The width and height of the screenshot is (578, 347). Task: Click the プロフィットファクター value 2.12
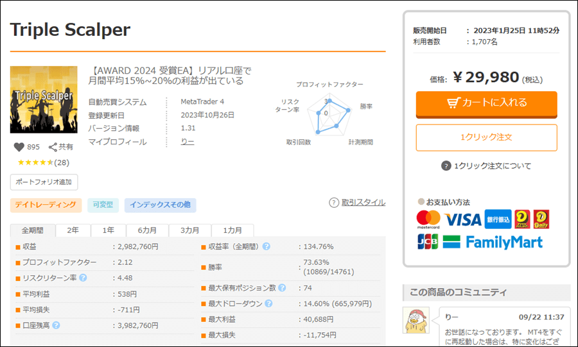tap(125, 262)
